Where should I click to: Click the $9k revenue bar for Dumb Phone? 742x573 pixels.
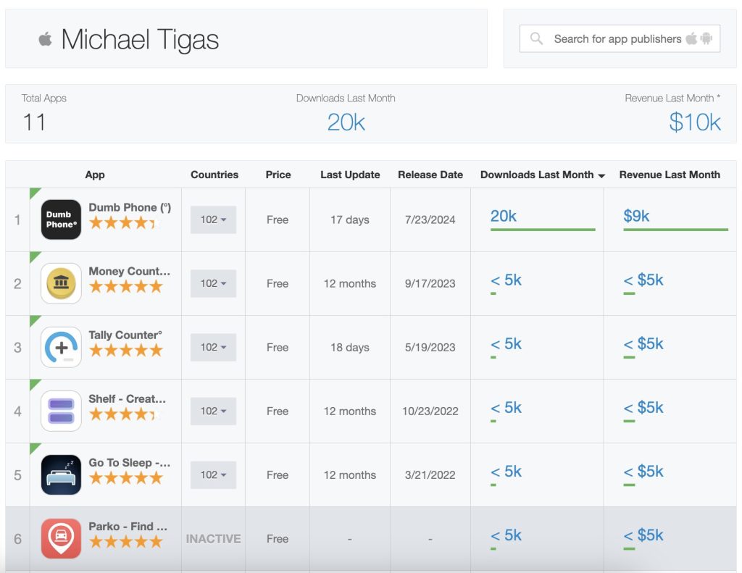[675, 229]
